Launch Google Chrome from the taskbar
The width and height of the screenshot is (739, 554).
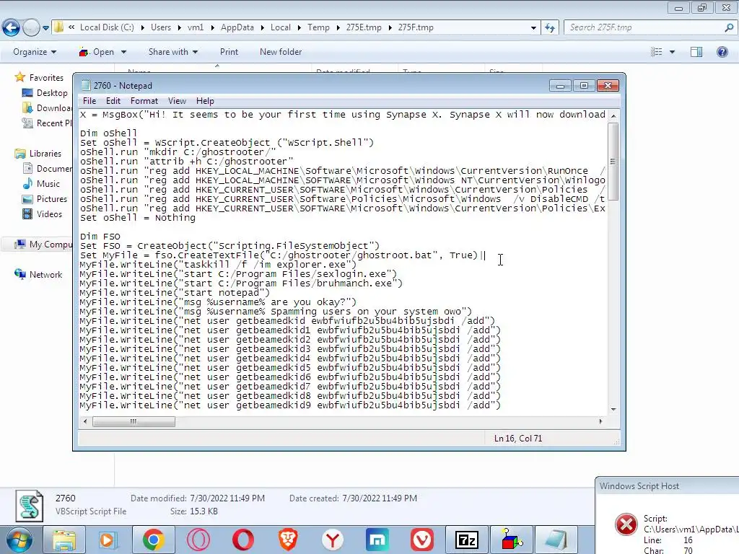click(154, 540)
